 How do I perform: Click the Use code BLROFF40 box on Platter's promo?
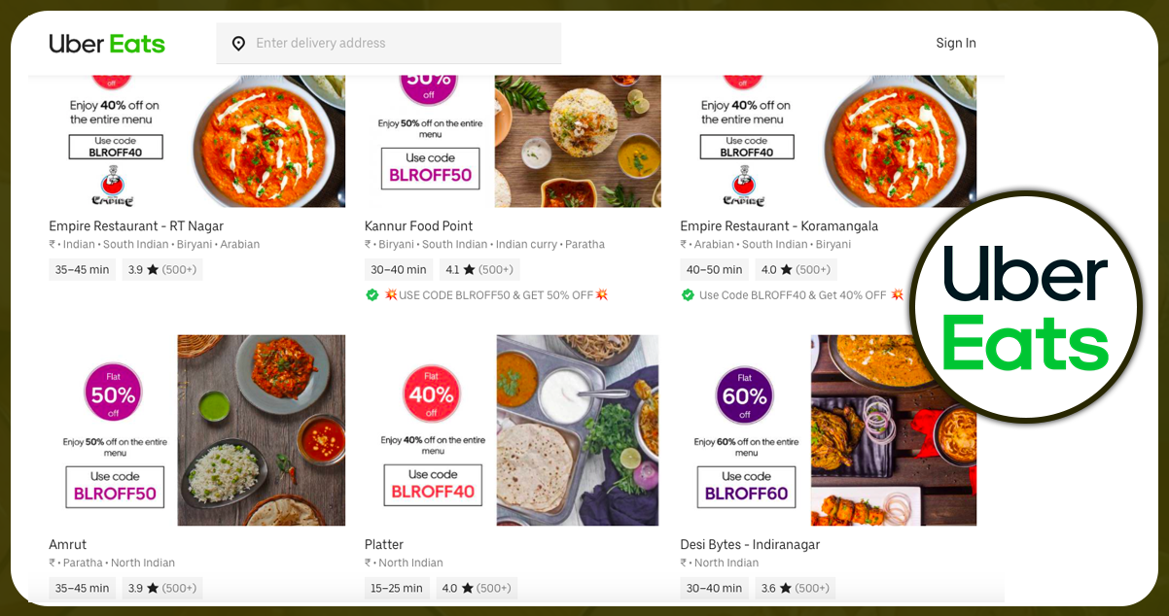tap(432, 482)
